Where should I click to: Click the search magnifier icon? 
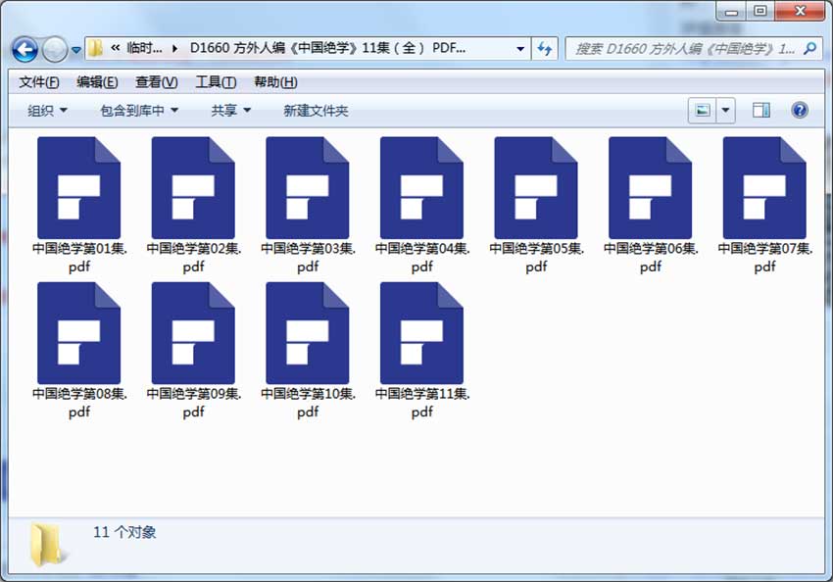click(809, 49)
